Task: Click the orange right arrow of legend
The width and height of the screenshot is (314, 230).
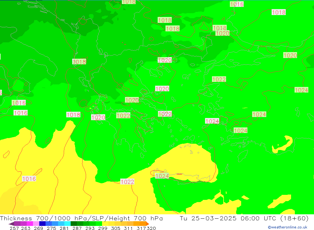Action: (148, 224)
